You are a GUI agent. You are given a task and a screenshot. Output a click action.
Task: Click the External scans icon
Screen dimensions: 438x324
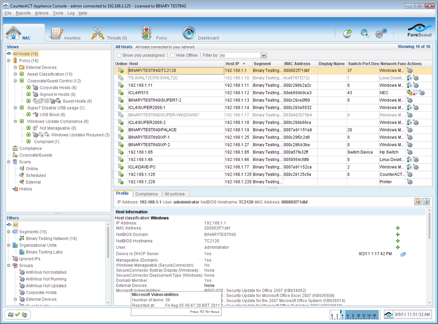coord(22,182)
